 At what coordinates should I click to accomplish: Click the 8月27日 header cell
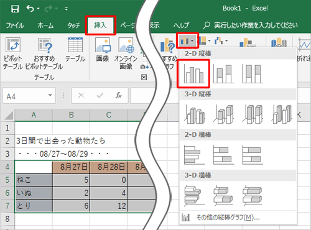point(71,167)
